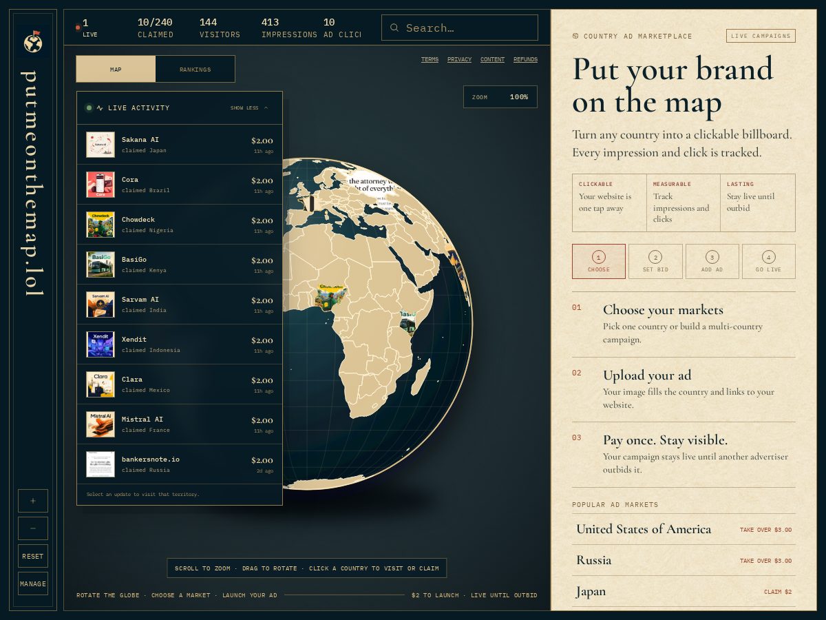This screenshot has width=826, height=620.
Task: Focus the Search input field
Action: pyautogui.click(x=460, y=28)
